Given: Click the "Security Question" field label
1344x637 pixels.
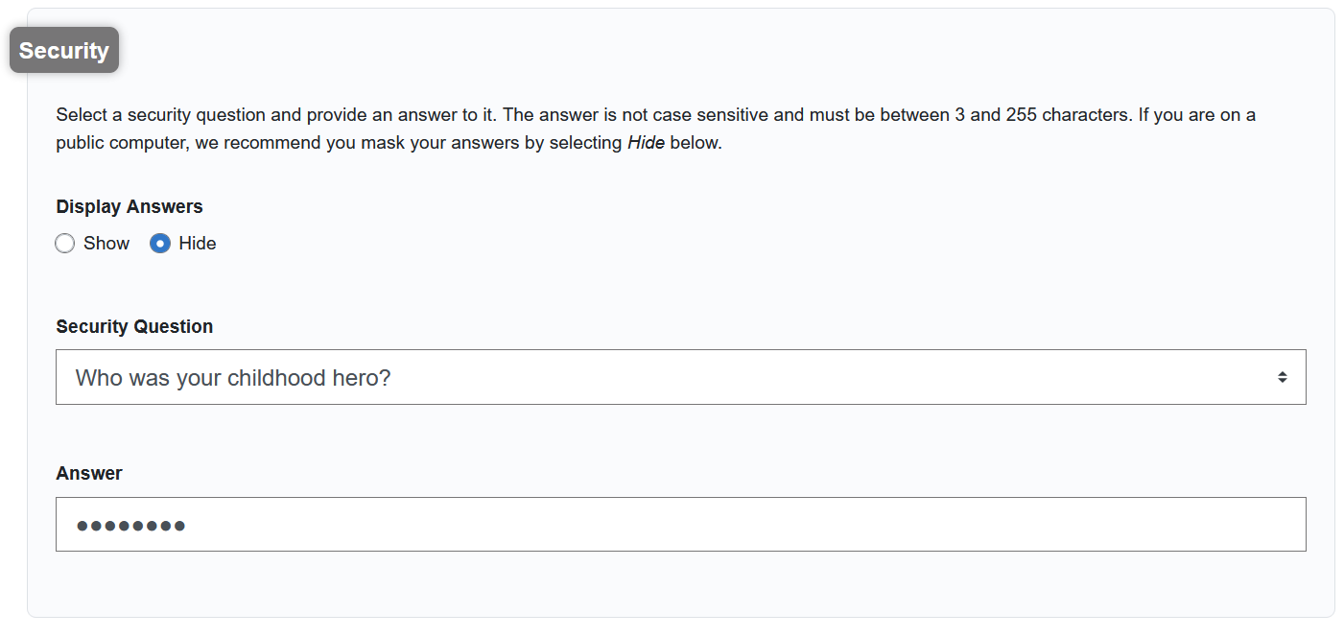Looking at the screenshot, I should tap(134, 327).
